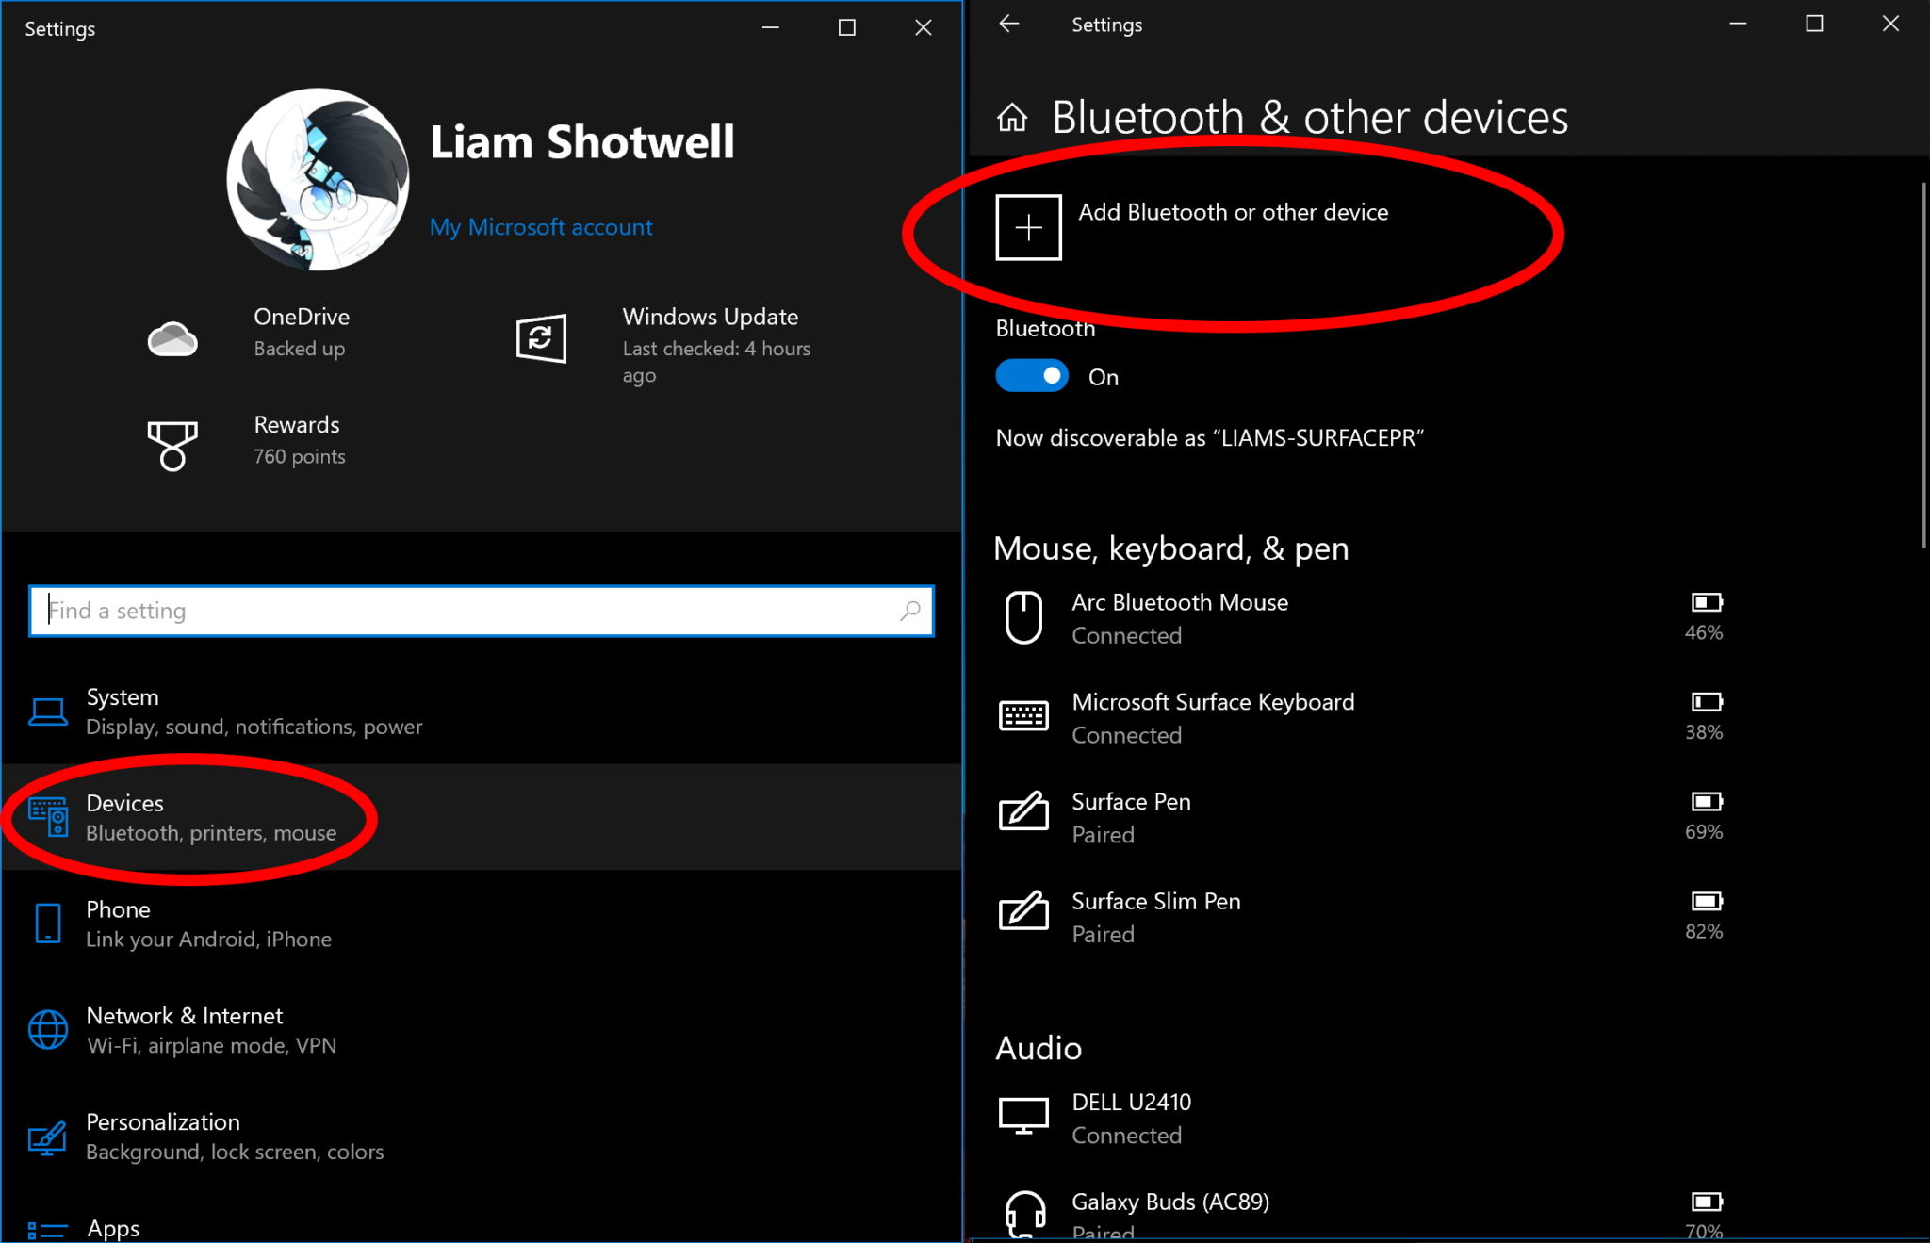Click the Arc Bluetooth Mouse entry
The height and width of the screenshot is (1243, 1930).
(x=1350, y=619)
